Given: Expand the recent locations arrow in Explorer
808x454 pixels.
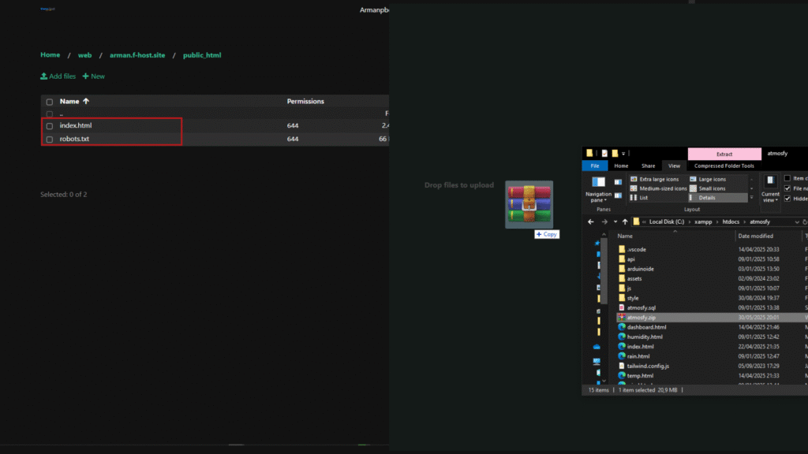Looking at the screenshot, I should [615, 222].
